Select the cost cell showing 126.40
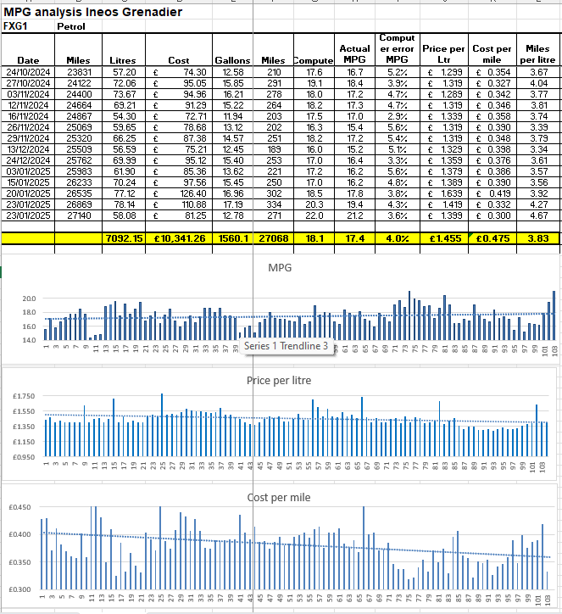This screenshot has height=614, width=562. (x=179, y=193)
